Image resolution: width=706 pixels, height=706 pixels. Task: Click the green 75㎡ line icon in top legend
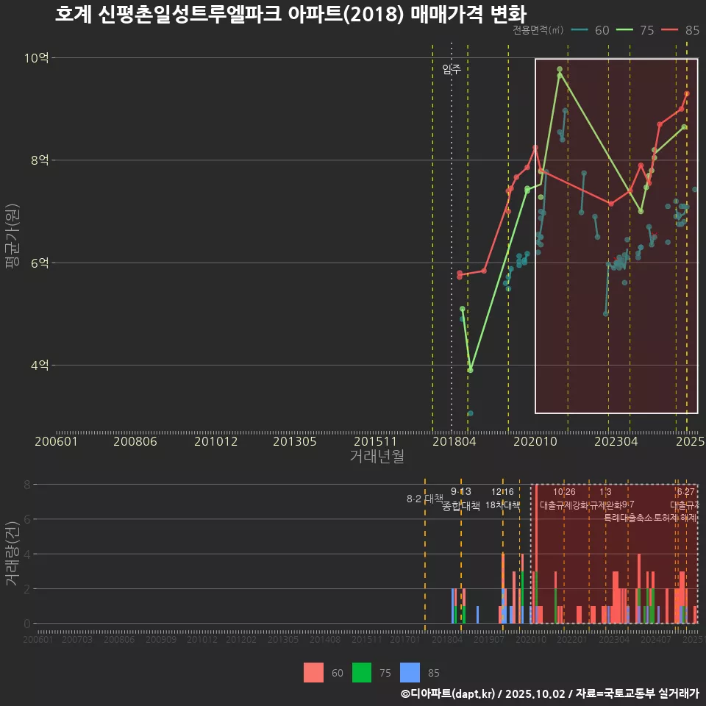[x=625, y=30]
